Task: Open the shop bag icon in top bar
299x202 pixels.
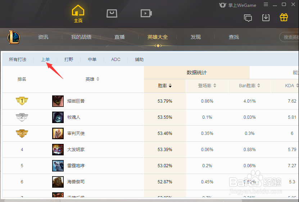Action: 112,13
